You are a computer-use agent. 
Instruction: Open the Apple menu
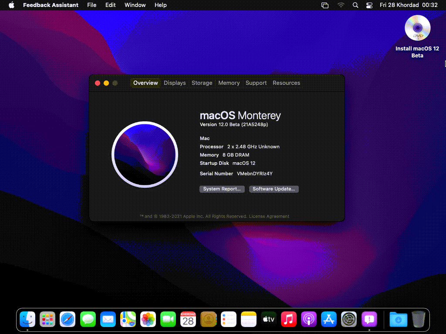point(11,5)
